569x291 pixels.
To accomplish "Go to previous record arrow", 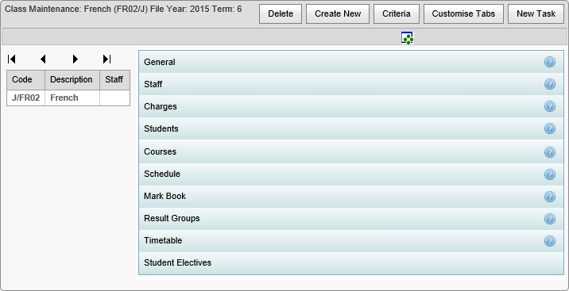I will (43, 59).
